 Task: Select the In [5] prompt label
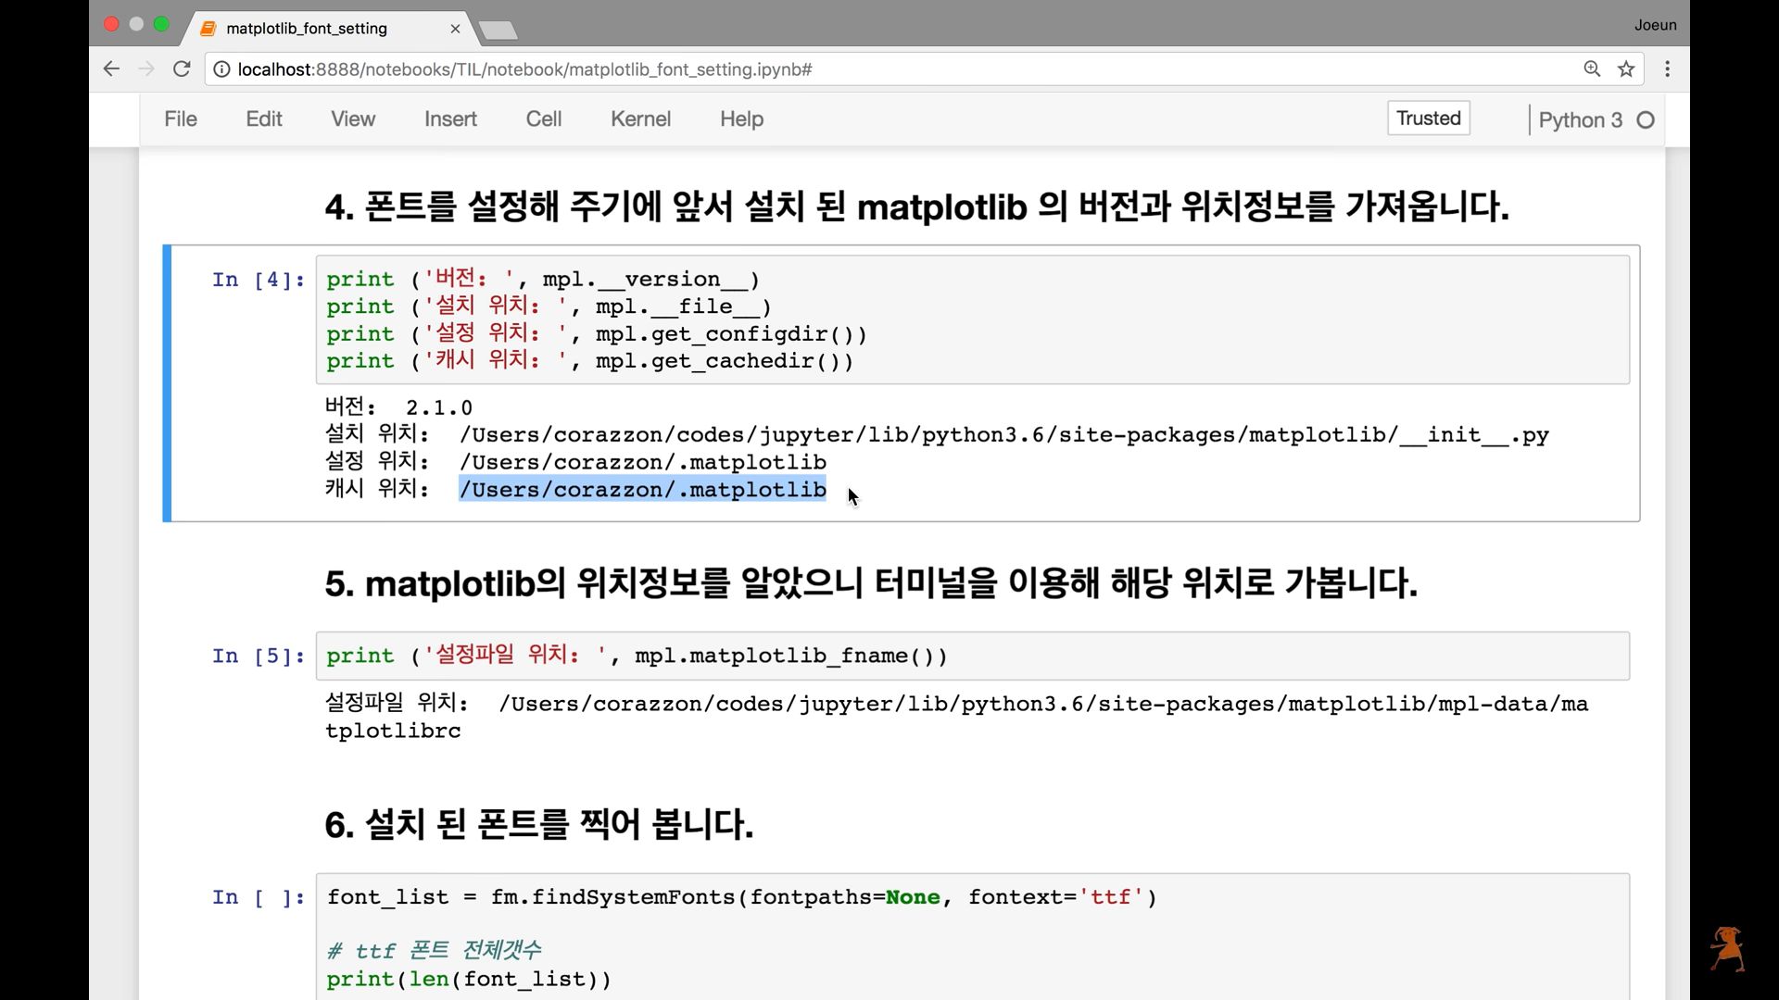[258, 656]
